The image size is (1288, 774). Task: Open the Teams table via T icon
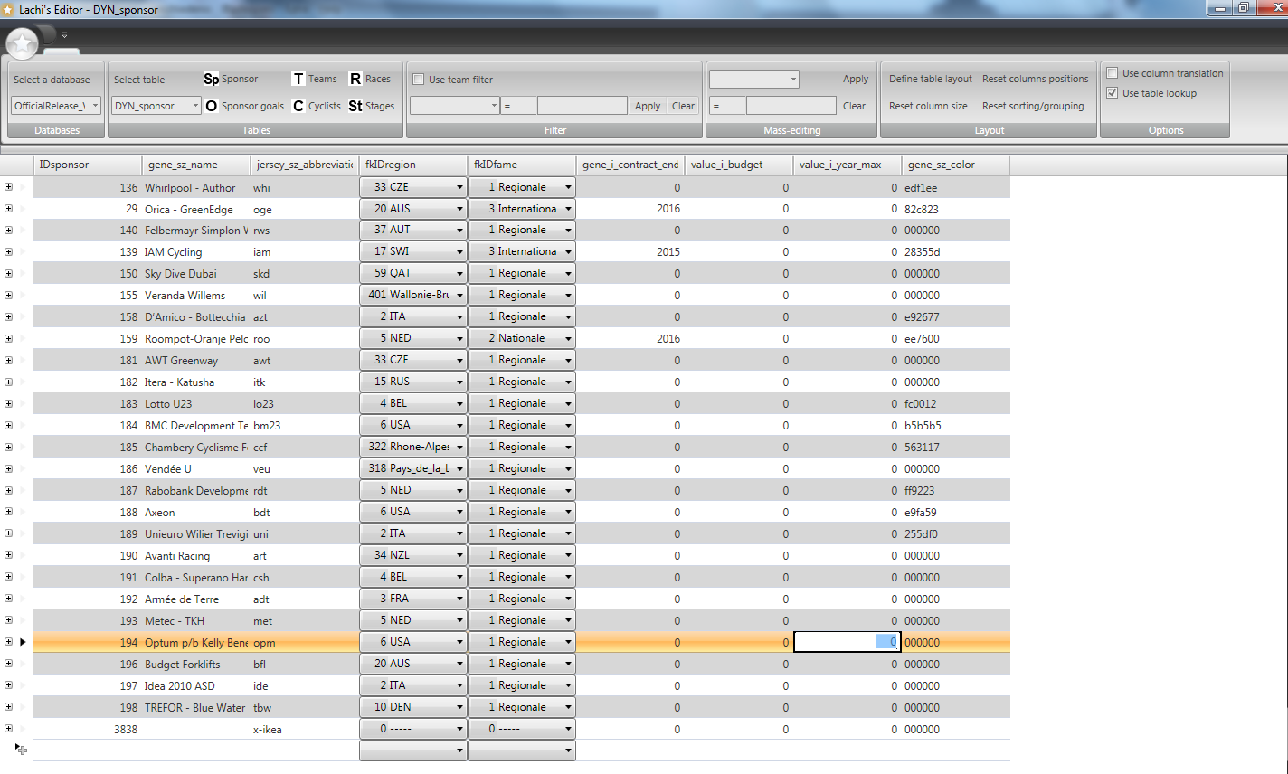tap(298, 80)
